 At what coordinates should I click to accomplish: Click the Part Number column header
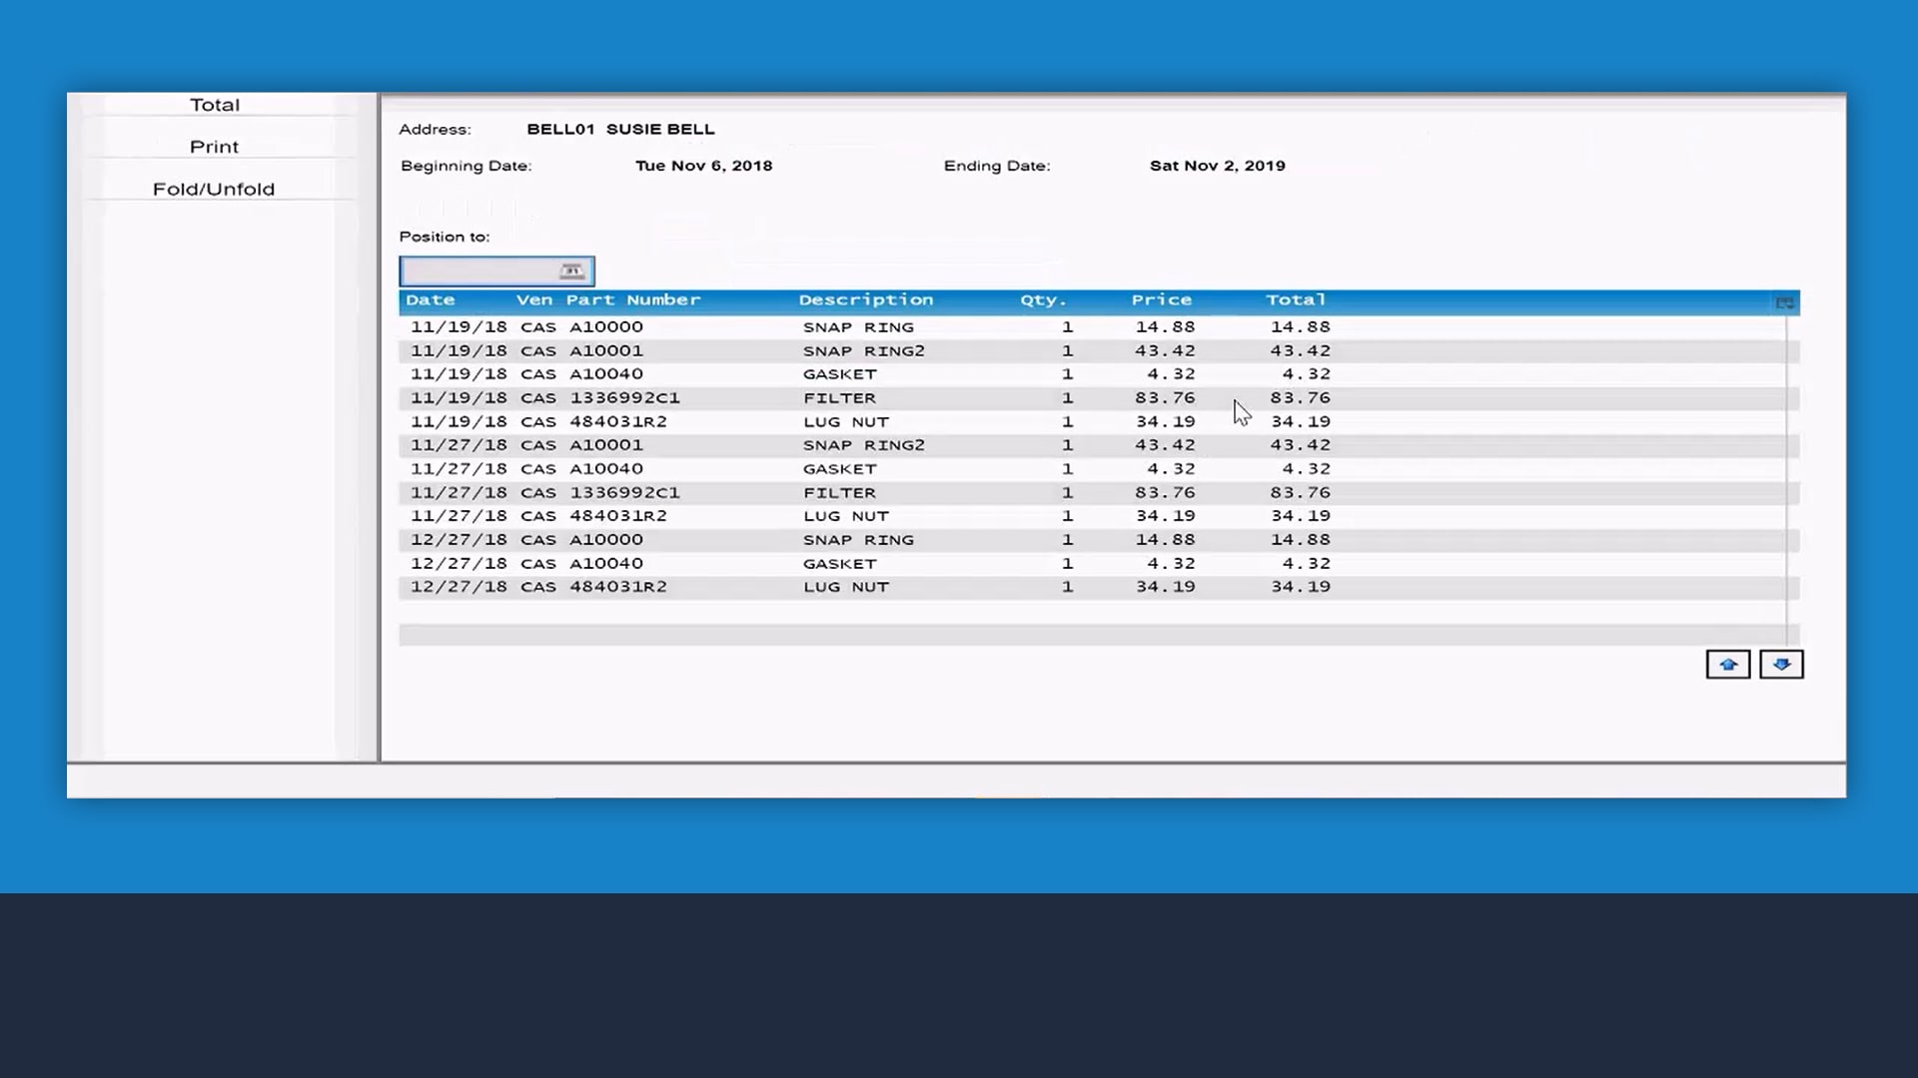click(633, 300)
